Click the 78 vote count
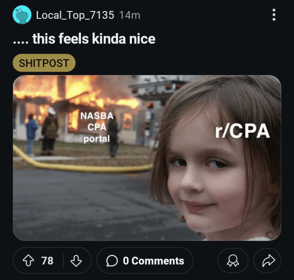The image size is (294, 280). [x=47, y=261]
